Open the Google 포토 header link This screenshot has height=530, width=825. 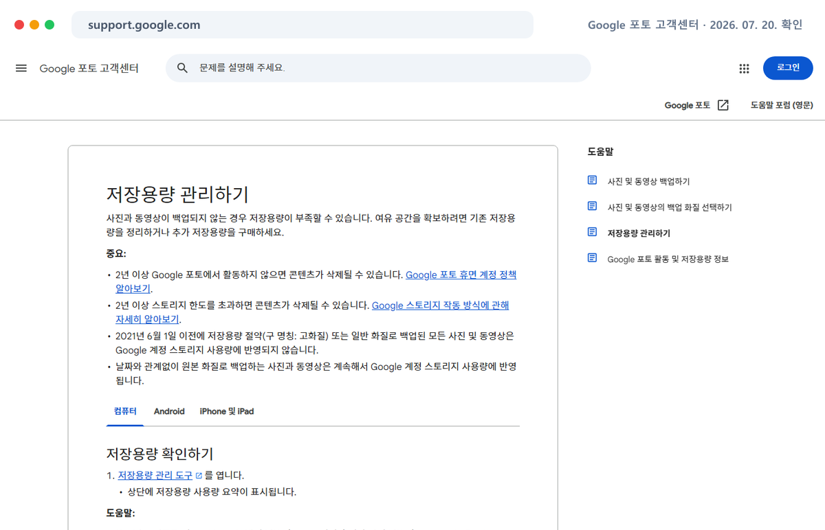pyautogui.click(x=687, y=105)
